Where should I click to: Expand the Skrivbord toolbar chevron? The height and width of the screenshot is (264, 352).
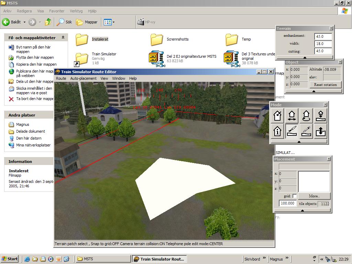point(264,257)
